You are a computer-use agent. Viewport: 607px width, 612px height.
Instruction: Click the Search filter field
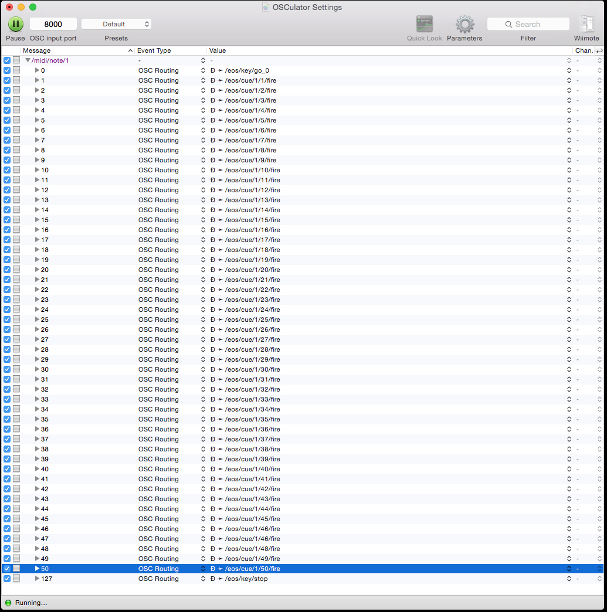click(528, 24)
